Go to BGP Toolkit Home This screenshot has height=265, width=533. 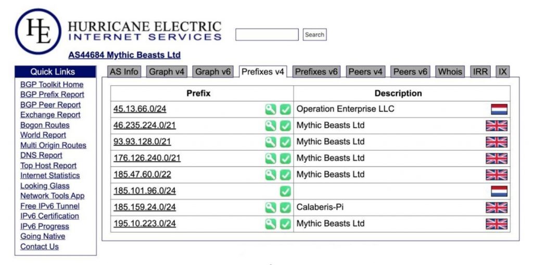(x=52, y=85)
